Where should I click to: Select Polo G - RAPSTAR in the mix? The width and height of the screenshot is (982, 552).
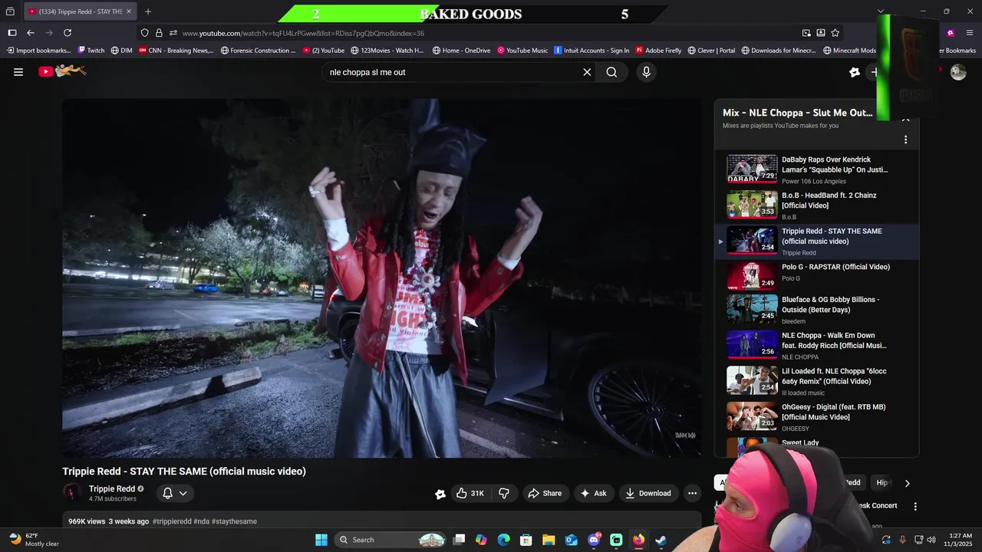(816, 277)
